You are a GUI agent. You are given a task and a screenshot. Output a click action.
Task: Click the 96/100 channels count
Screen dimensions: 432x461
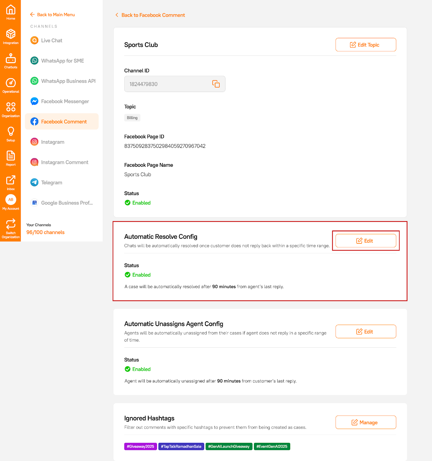point(45,232)
